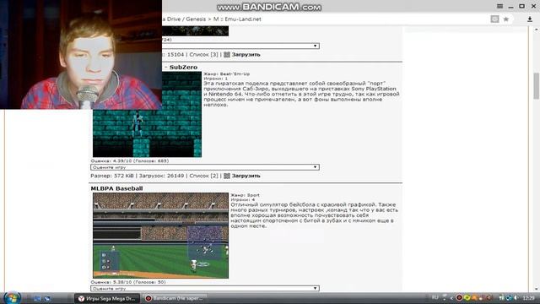
Task: Open the browser hamburger menu
Action: pyautogui.click(x=499, y=6)
